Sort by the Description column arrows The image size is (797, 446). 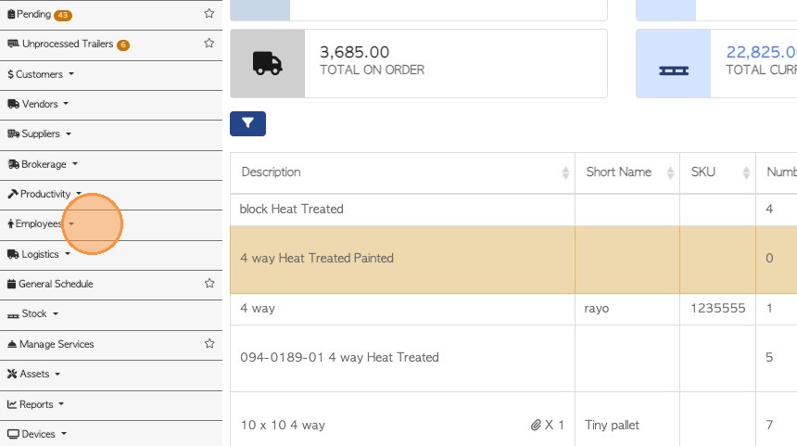click(x=565, y=173)
